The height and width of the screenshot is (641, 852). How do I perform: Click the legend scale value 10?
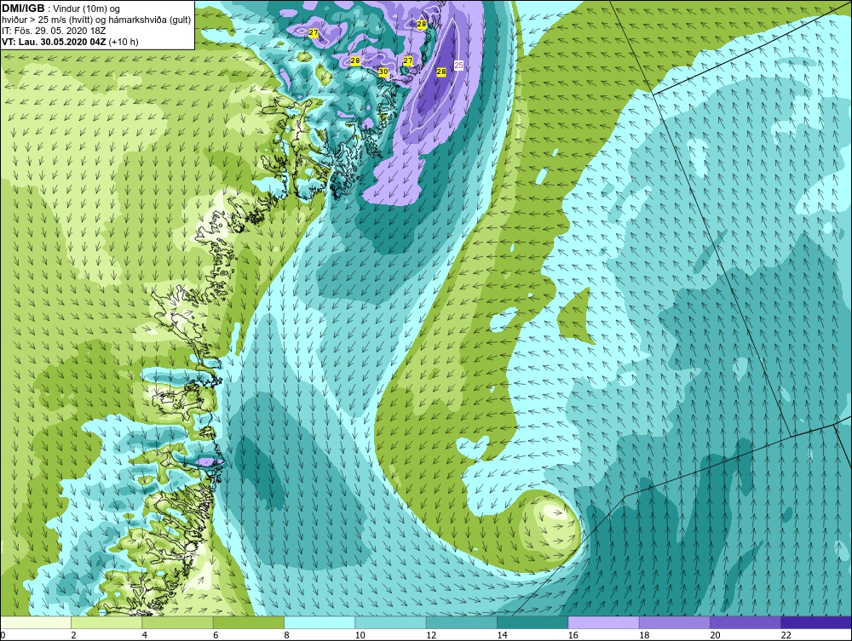click(x=360, y=635)
